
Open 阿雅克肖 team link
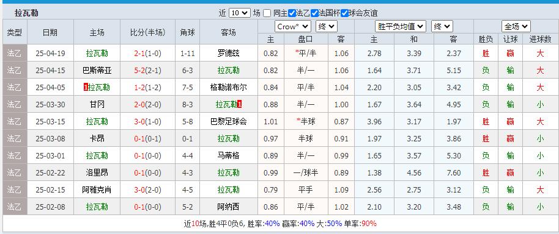[97, 190]
